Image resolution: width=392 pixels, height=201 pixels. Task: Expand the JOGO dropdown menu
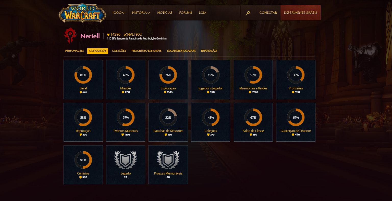click(118, 13)
